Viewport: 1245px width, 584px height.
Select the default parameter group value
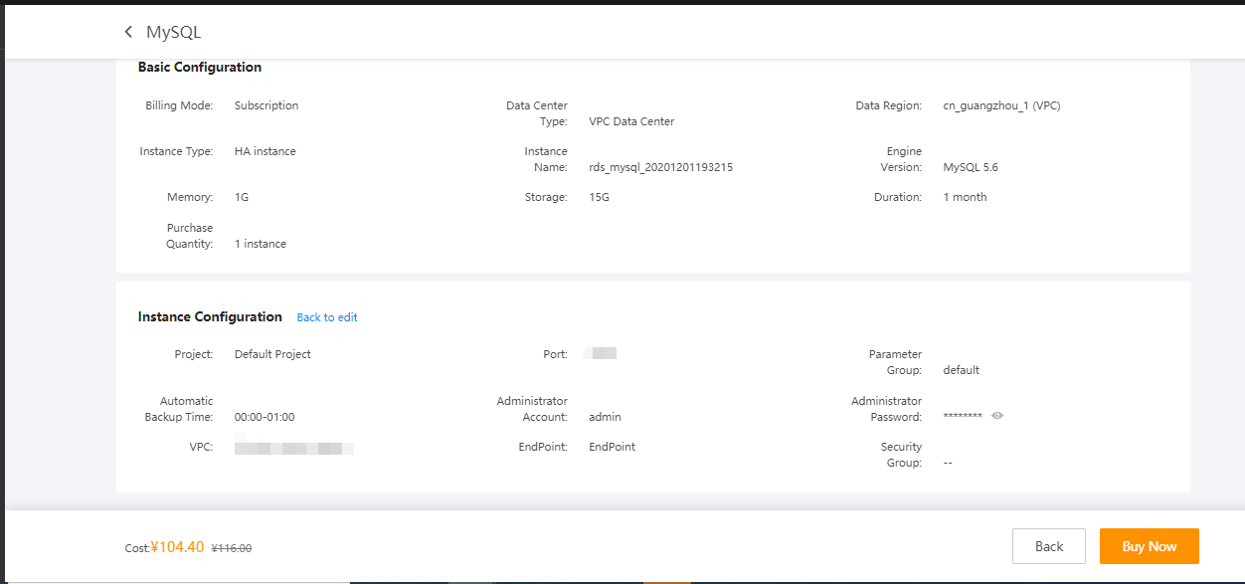pos(962,370)
